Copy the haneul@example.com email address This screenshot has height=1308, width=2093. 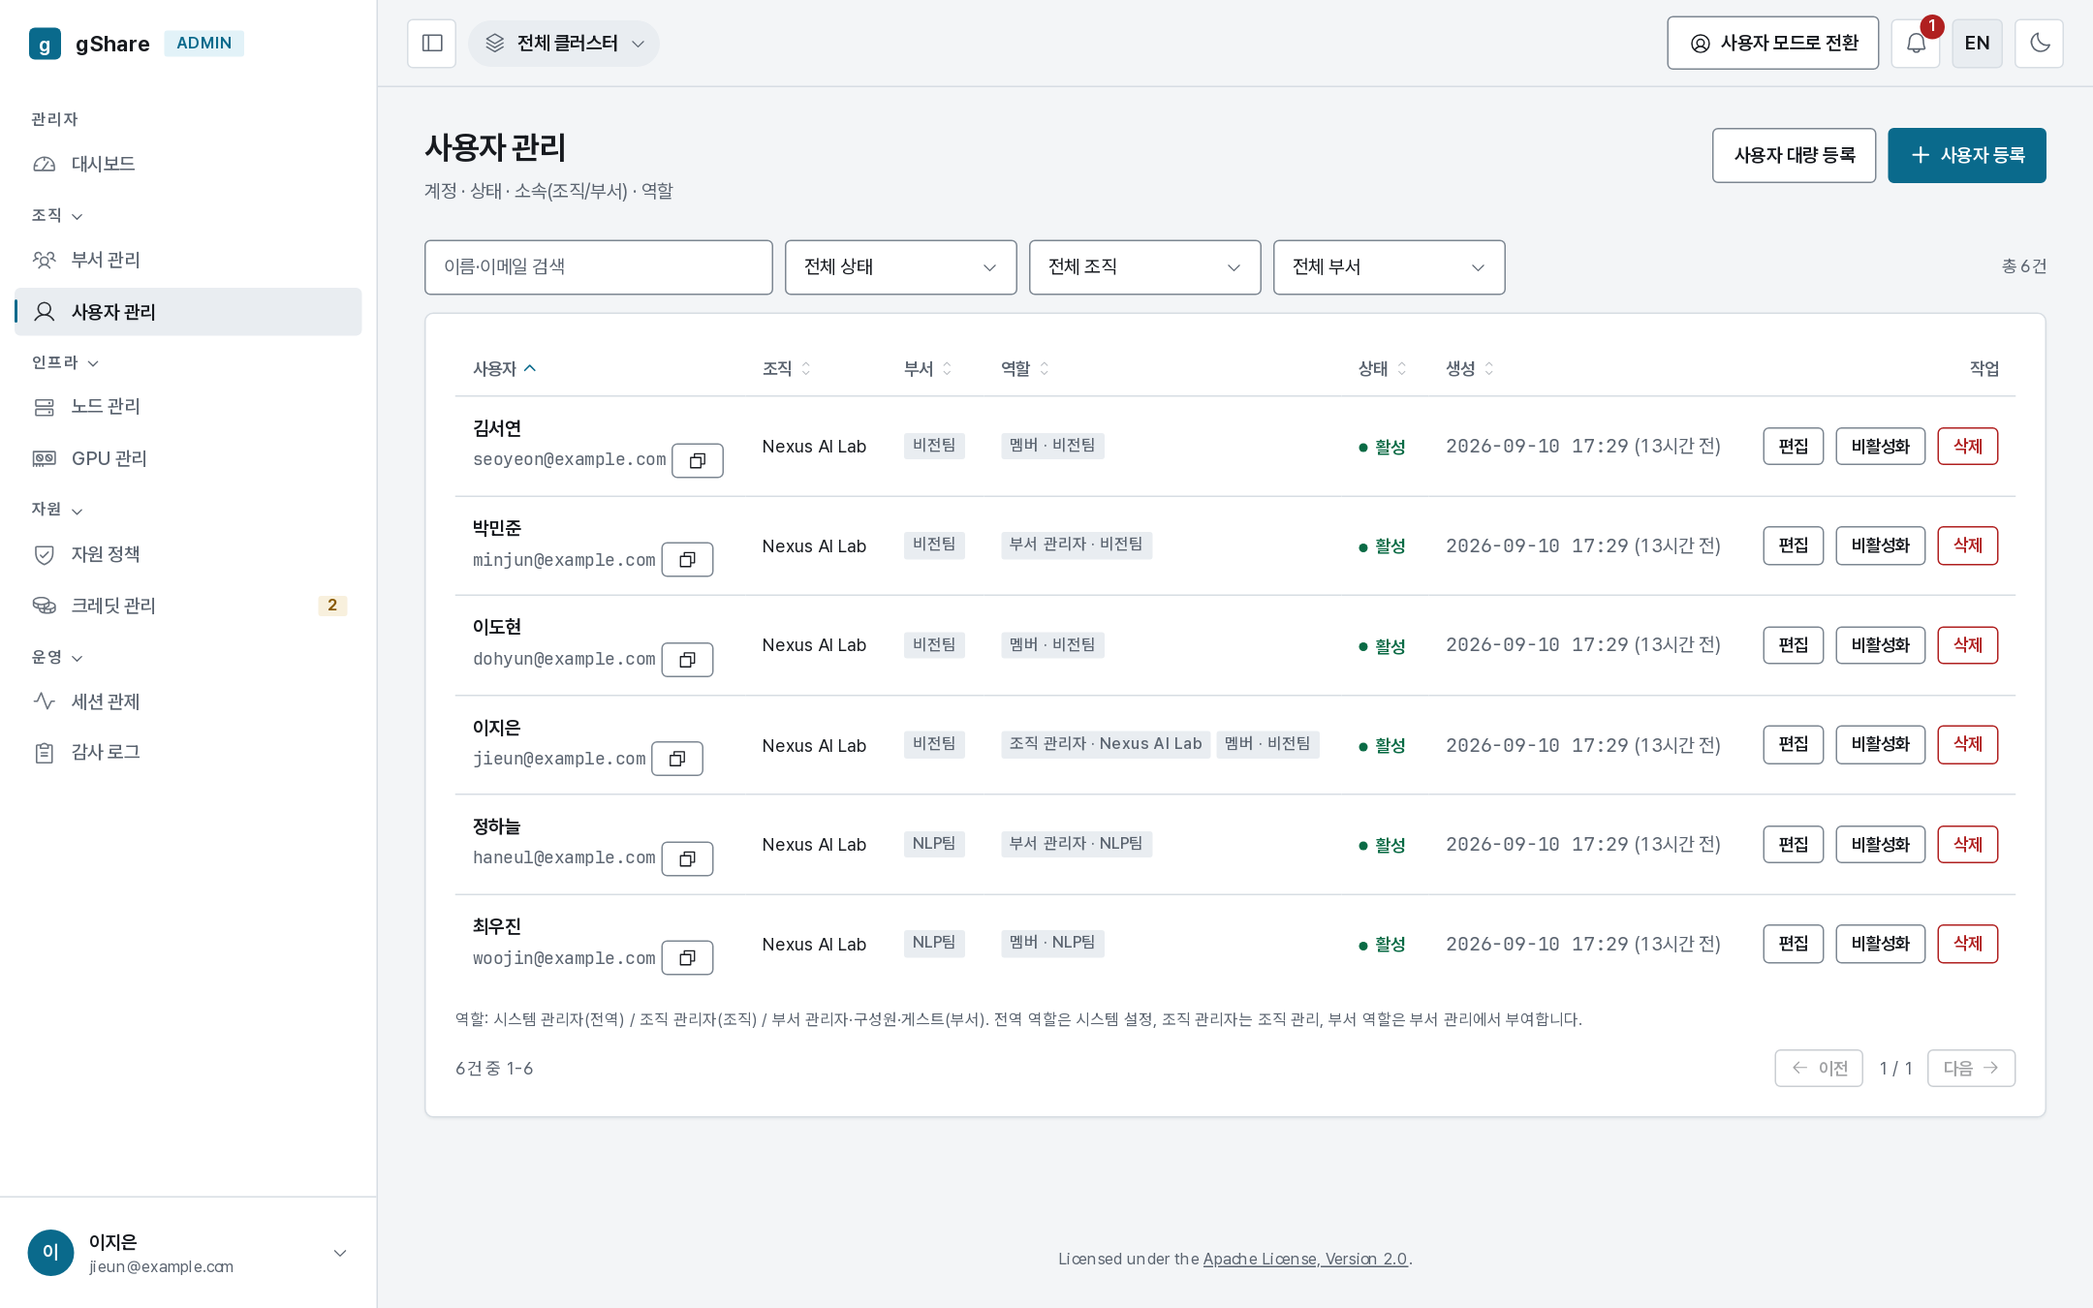pyautogui.click(x=687, y=858)
